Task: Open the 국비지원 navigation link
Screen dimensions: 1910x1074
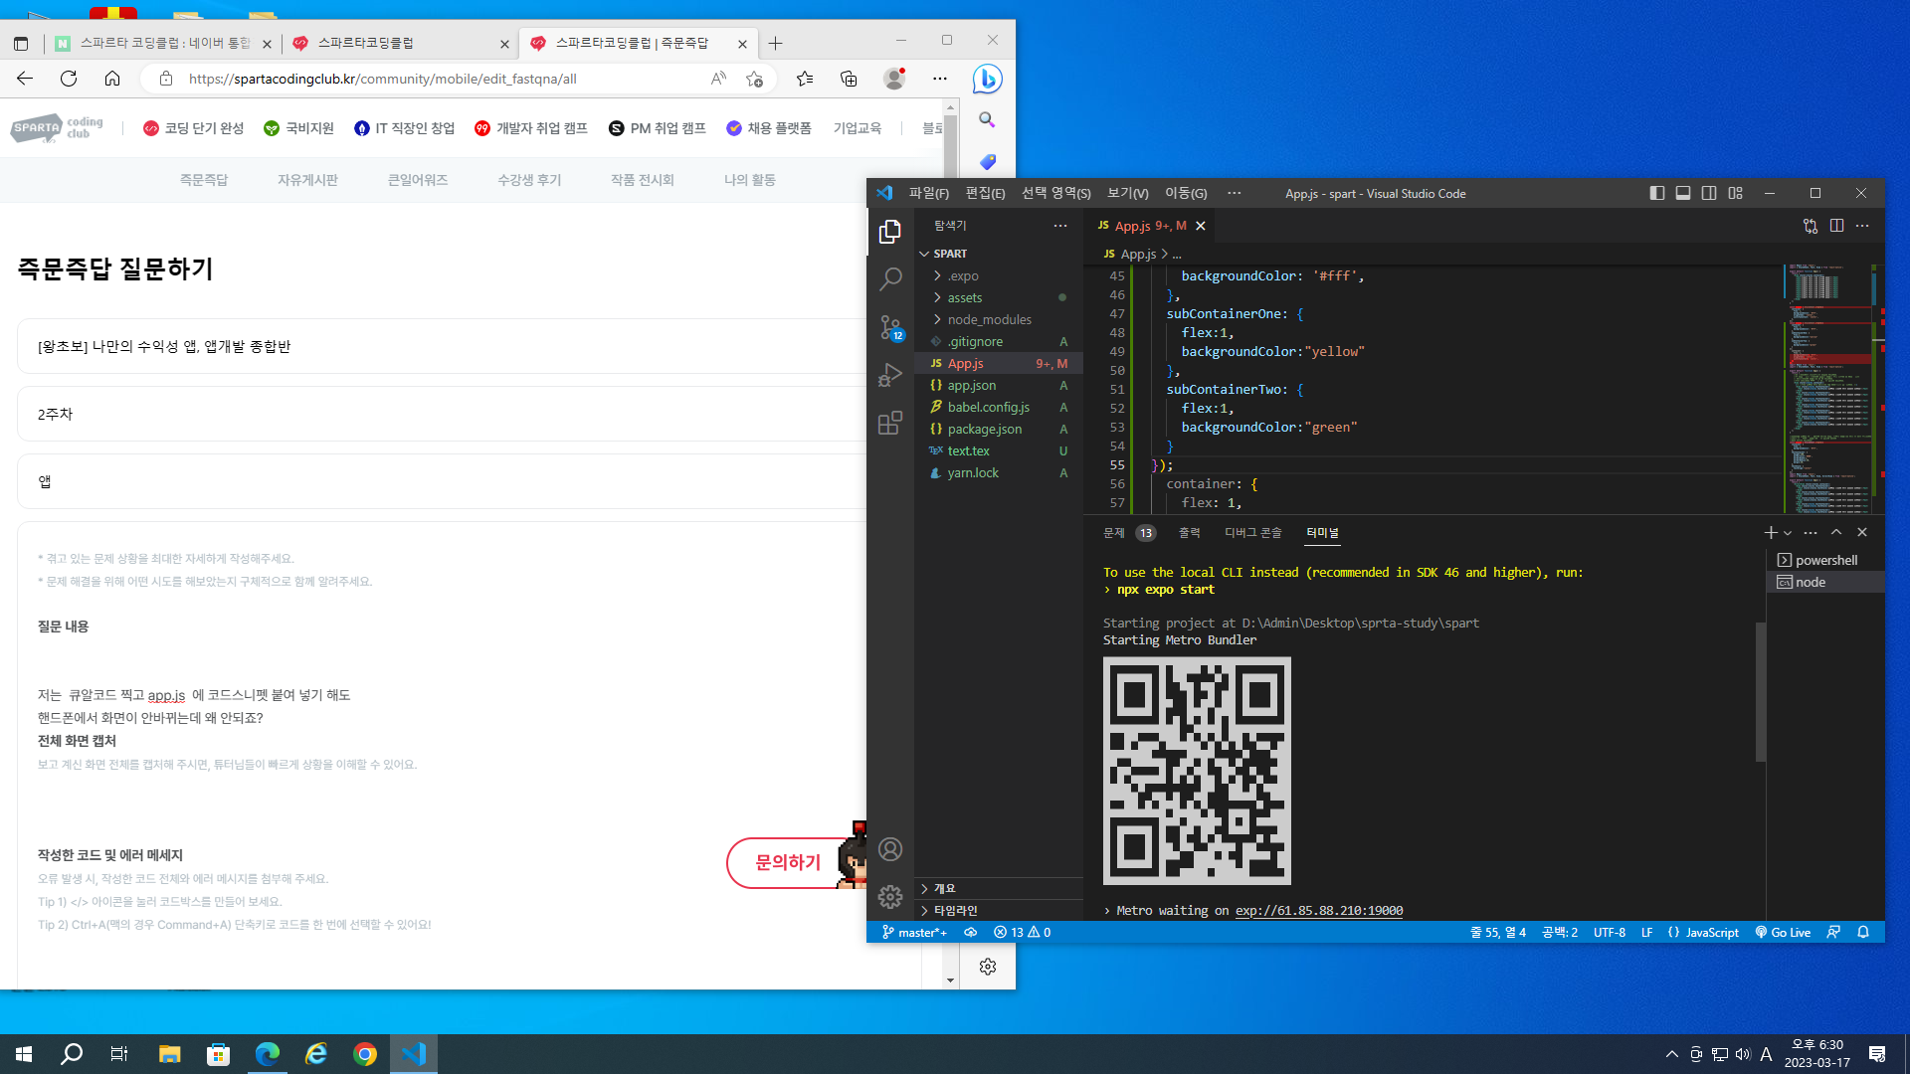Action: point(298,128)
